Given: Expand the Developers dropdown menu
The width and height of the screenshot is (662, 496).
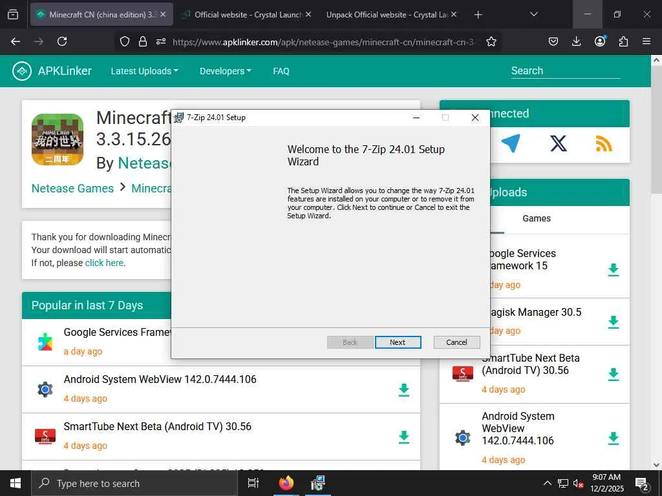Looking at the screenshot, I should (x=226, y=71).
